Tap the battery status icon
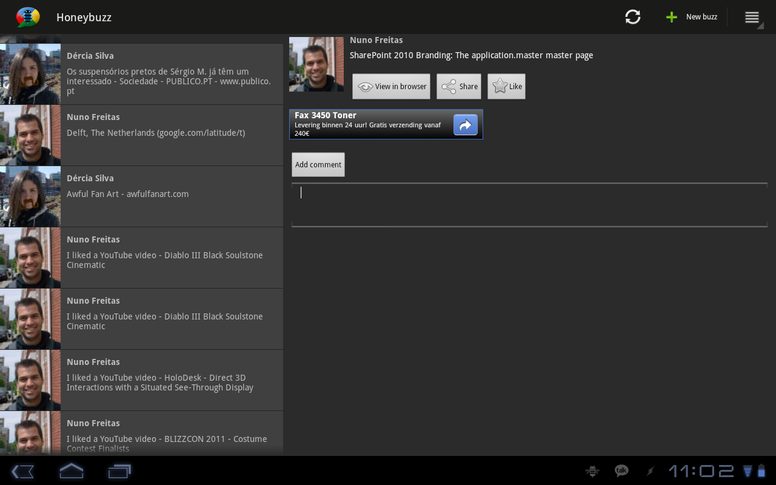The image size is (776, 485). [x=761, y=471]
